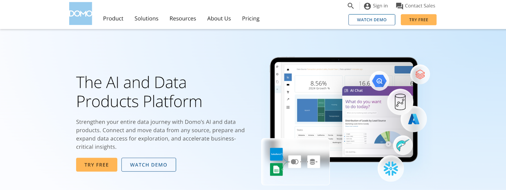Viewport: 506px width, 190px height.
Task: Open the Resources menu
Action: 183,19
